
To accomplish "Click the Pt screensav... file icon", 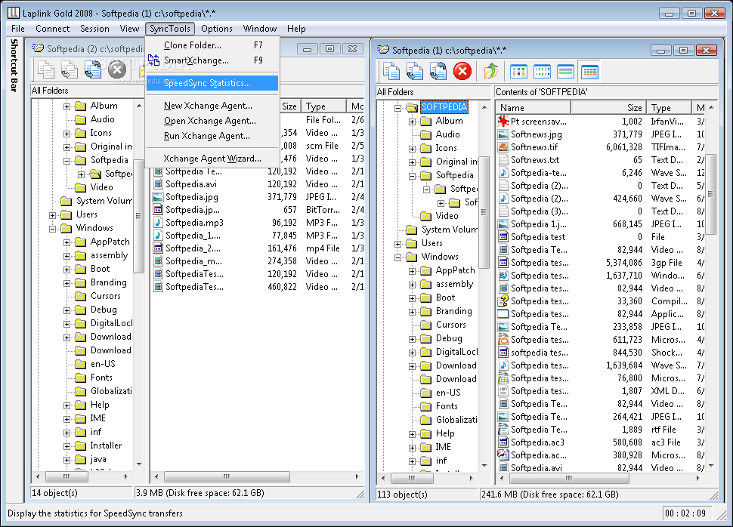I will (503, 122).
